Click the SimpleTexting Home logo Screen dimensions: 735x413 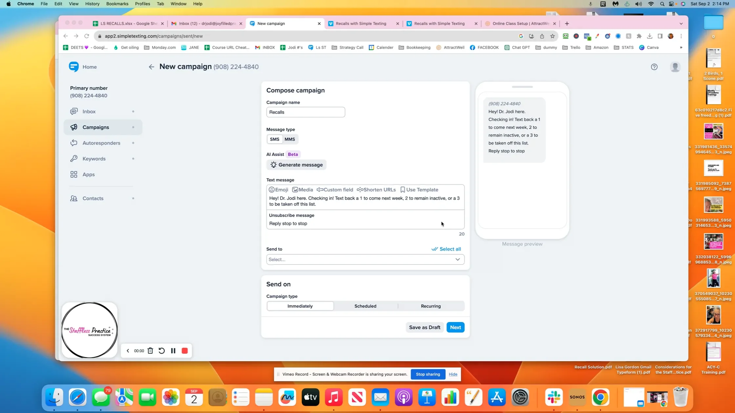click(x=74, y=67)
